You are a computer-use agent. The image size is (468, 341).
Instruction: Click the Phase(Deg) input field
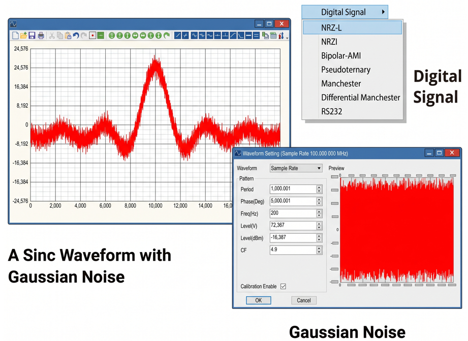click(x=293, y=201)
